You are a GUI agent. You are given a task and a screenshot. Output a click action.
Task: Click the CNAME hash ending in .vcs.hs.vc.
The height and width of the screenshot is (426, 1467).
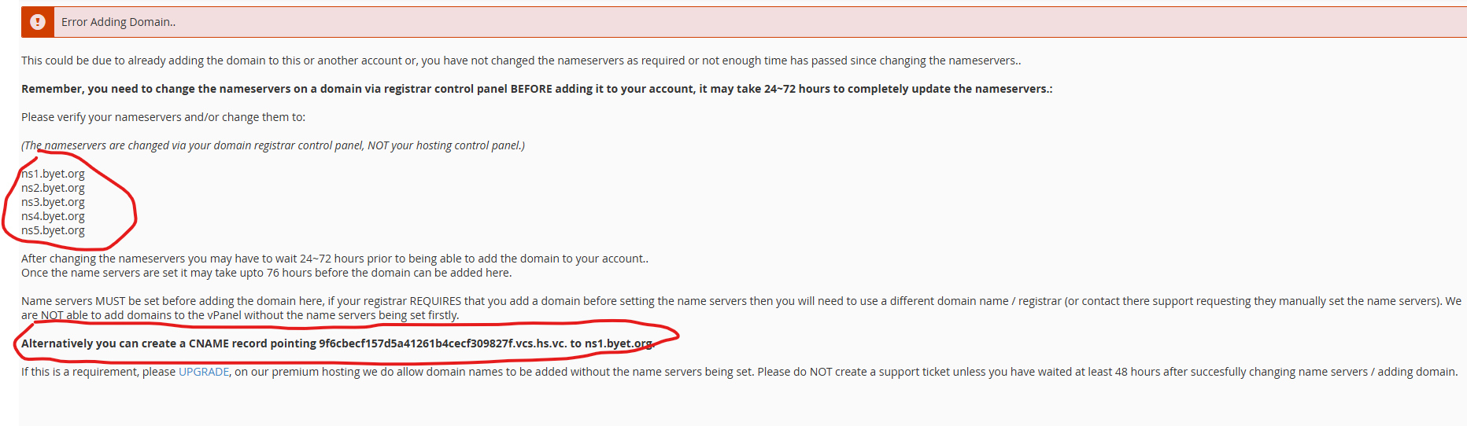coord(442,343)
